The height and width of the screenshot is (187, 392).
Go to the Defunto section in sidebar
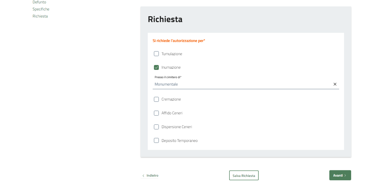pyautogui.click(x=39, y=2)
